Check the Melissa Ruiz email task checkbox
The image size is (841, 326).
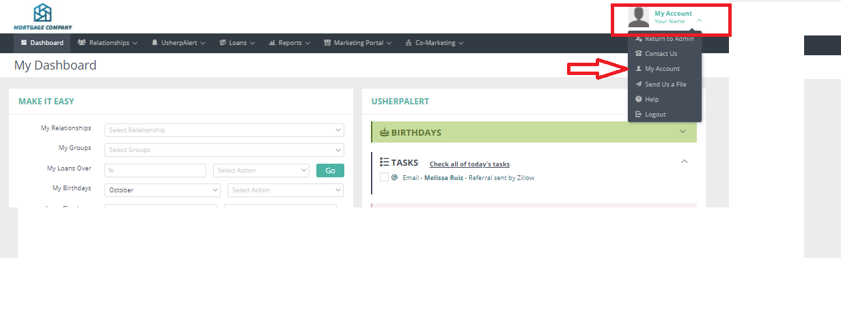384,177
